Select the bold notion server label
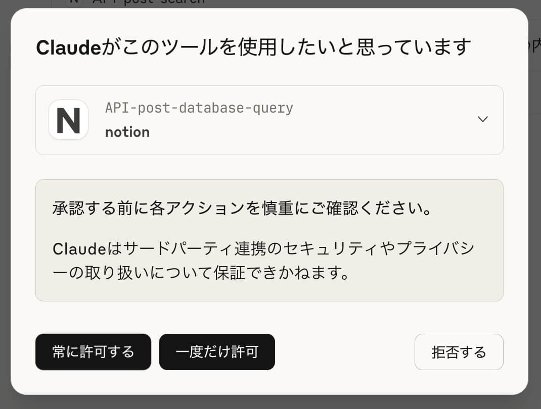The image size is (541, 409). coord(127,132)
